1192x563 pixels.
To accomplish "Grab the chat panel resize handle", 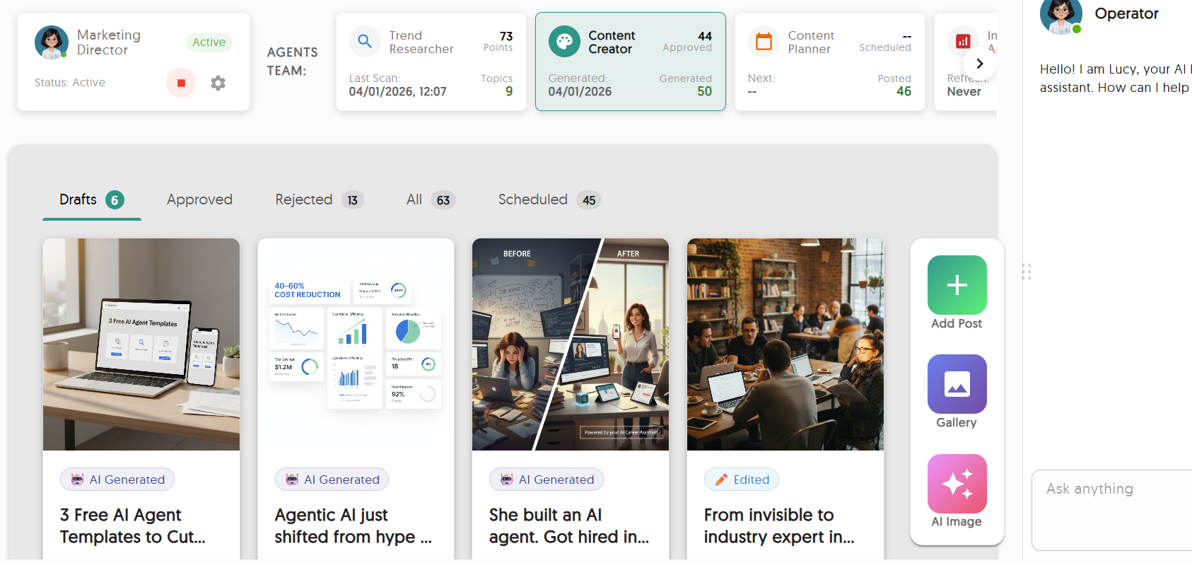I will pos(1026,272).
